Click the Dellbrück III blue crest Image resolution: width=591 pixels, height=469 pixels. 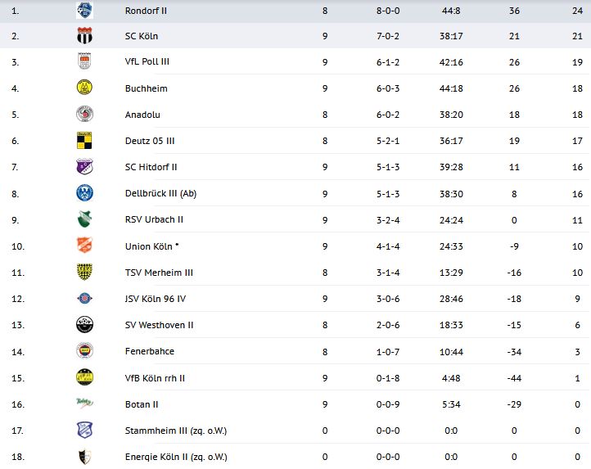84,193
